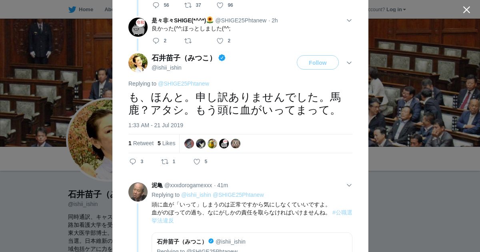Retweet the main tweet by 石井苗子
Screen dimensions: 480x252
[x=165, y=162]
